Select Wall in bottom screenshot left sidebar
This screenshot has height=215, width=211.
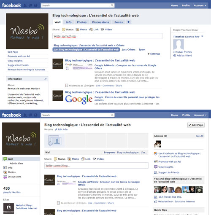click(21, 159)
